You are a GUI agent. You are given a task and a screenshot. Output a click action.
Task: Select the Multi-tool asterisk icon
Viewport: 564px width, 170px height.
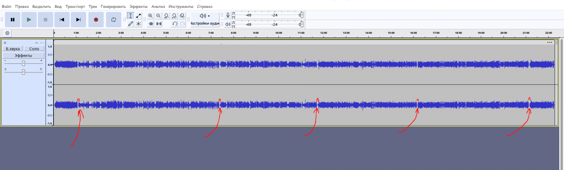coord(138,24)
